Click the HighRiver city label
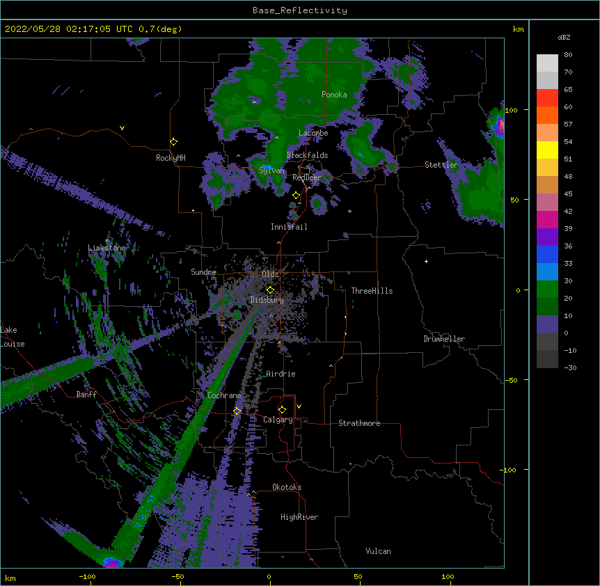This screenshot has height=586, width=600. (299, 517)
